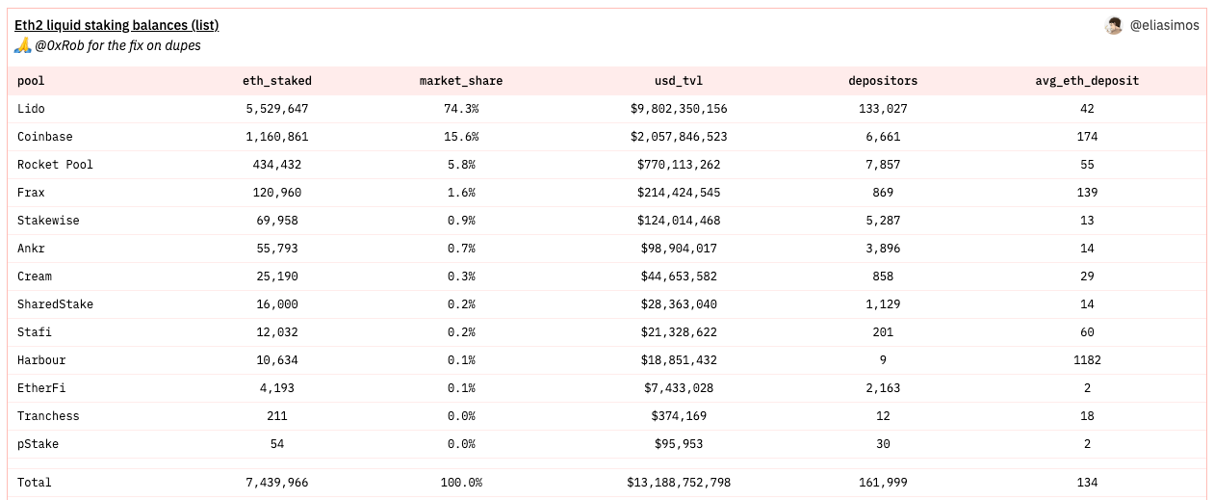Click the 74.3% market share cell
This screenshot has width=1214, height=500.
click(461, 109)
